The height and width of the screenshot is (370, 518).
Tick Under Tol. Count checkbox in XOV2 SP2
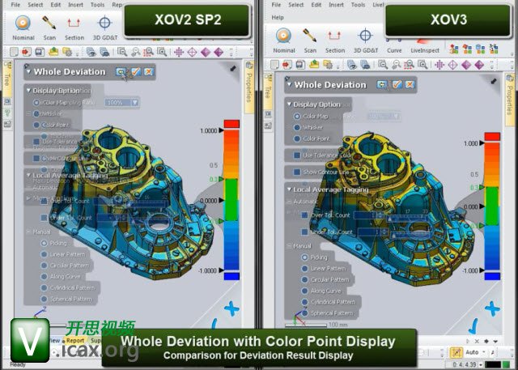click(x=44, y=218)
